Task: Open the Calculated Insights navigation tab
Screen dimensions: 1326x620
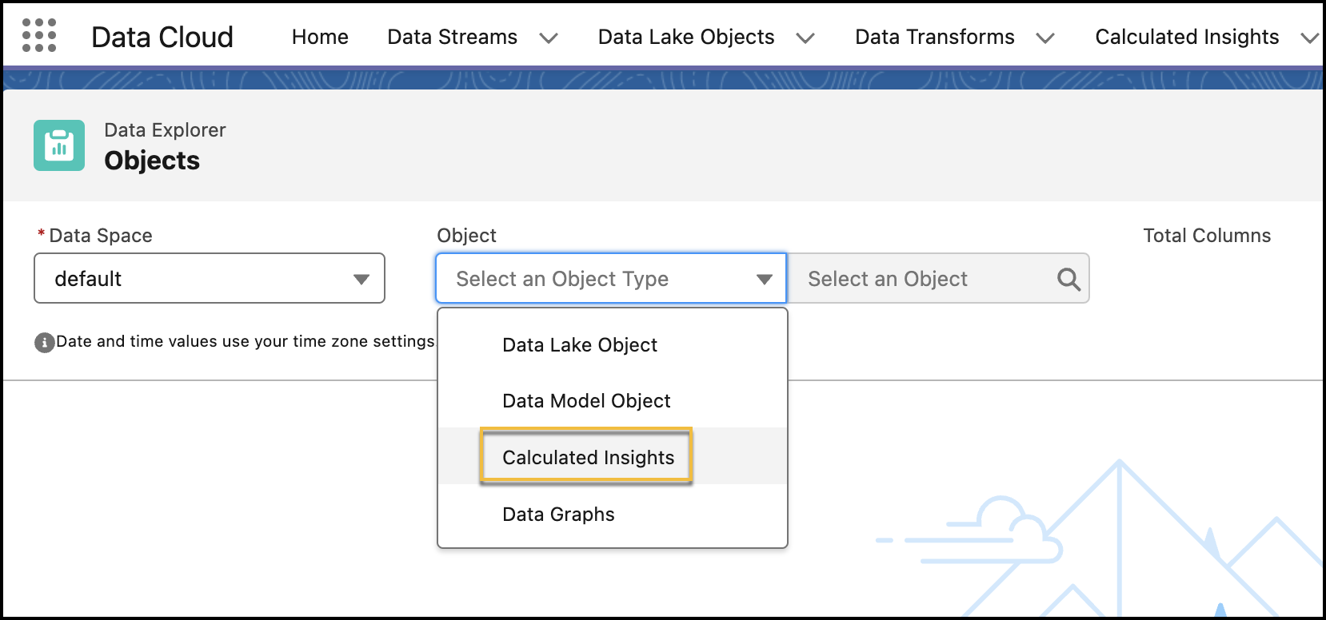Action: tap(1187, 37)
